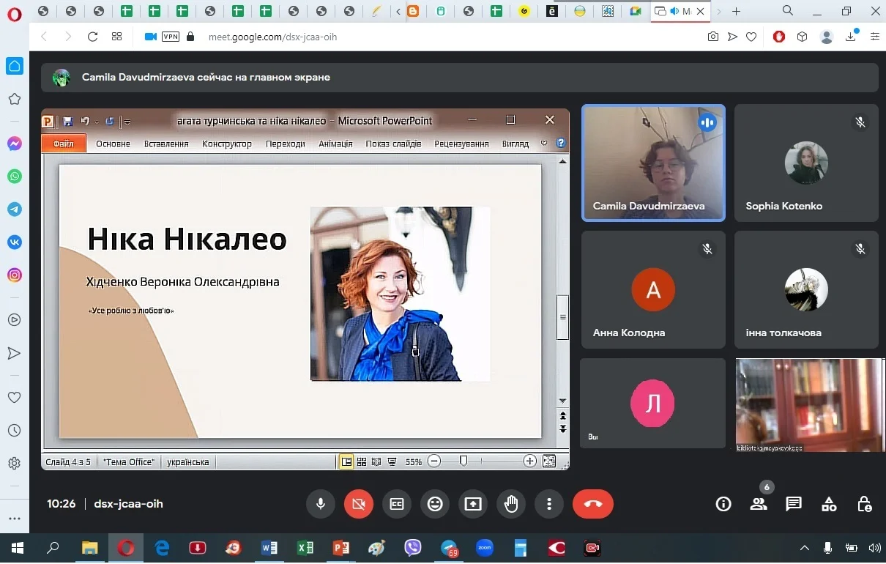
Task: Open the Opera search tabs magnifier
Action: point(788,11)
